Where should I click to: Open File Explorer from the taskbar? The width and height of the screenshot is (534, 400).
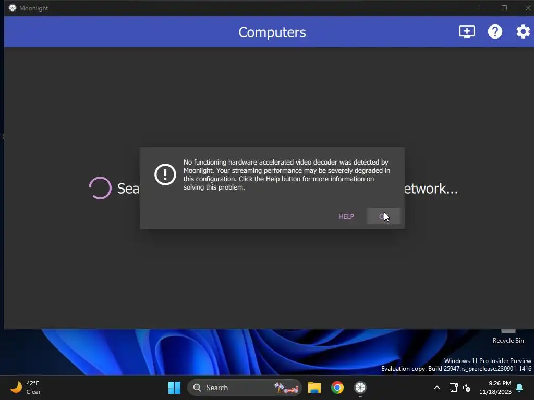(314, 387)
